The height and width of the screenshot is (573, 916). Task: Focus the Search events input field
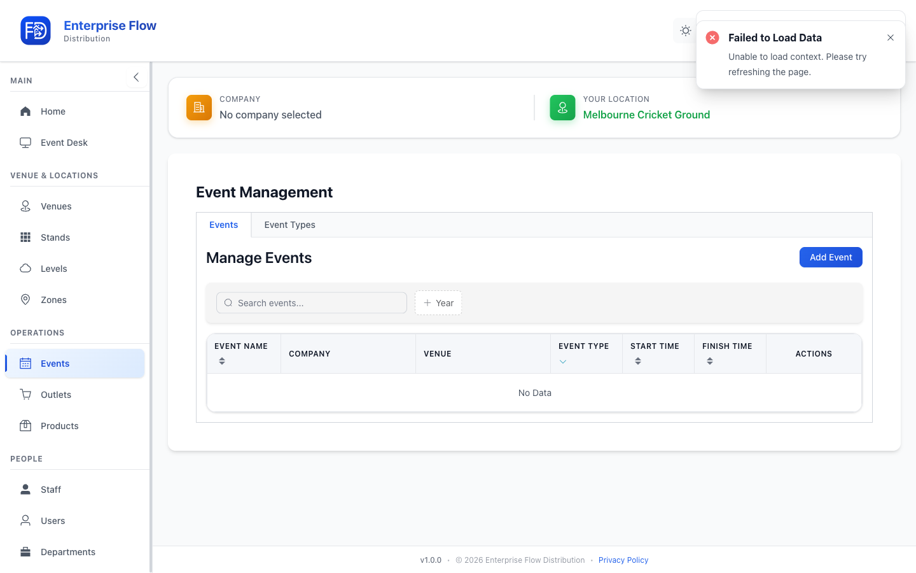pos(312,303)
